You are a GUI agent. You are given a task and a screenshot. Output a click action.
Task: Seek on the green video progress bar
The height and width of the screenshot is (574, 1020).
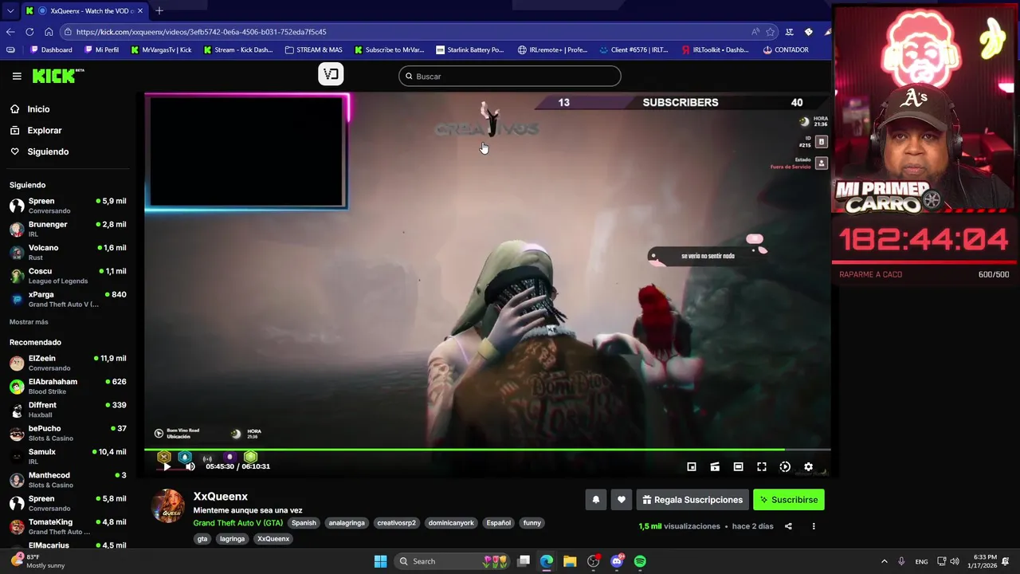487,450
